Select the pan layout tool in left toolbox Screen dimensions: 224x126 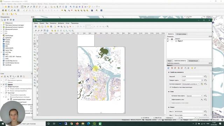(35, 35)
